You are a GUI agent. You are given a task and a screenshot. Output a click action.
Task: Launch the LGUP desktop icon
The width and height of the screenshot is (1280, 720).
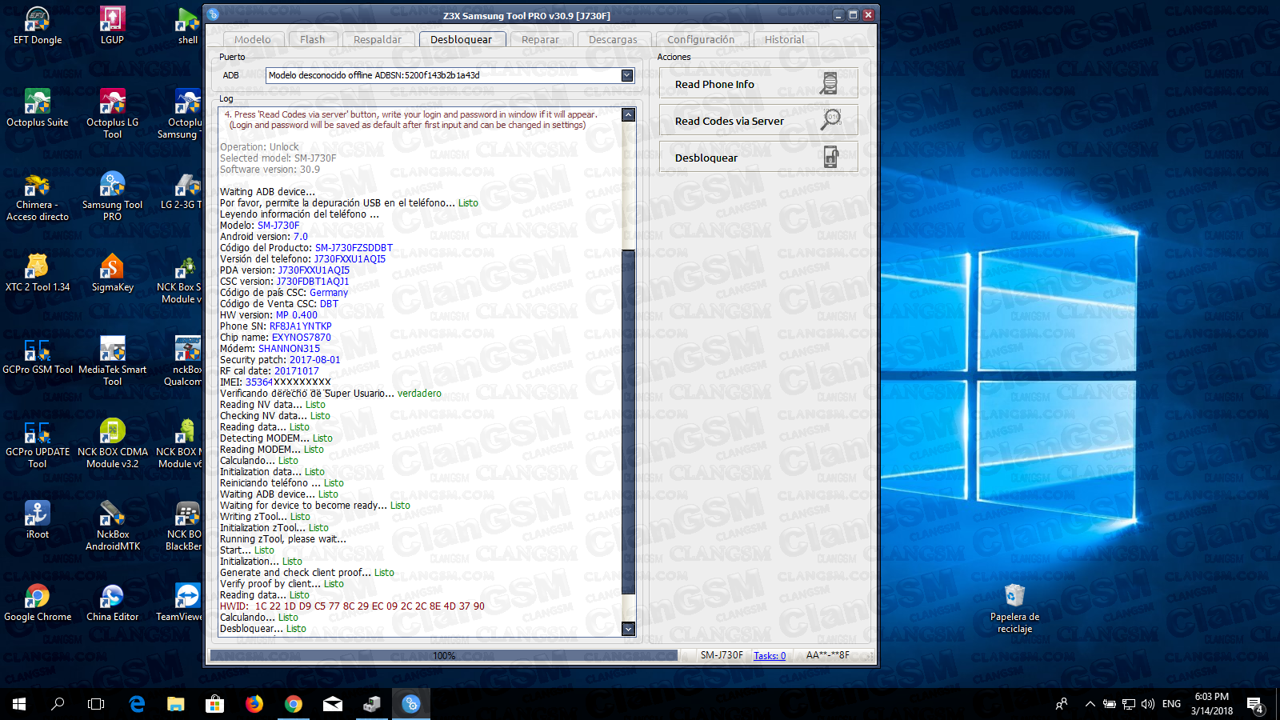(112, 26)
